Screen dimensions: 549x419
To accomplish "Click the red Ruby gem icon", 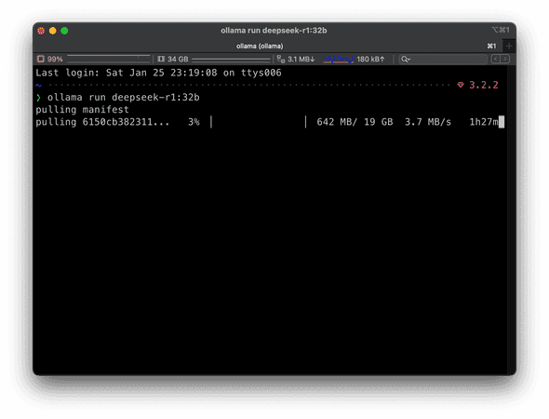I will click(461, 85).
